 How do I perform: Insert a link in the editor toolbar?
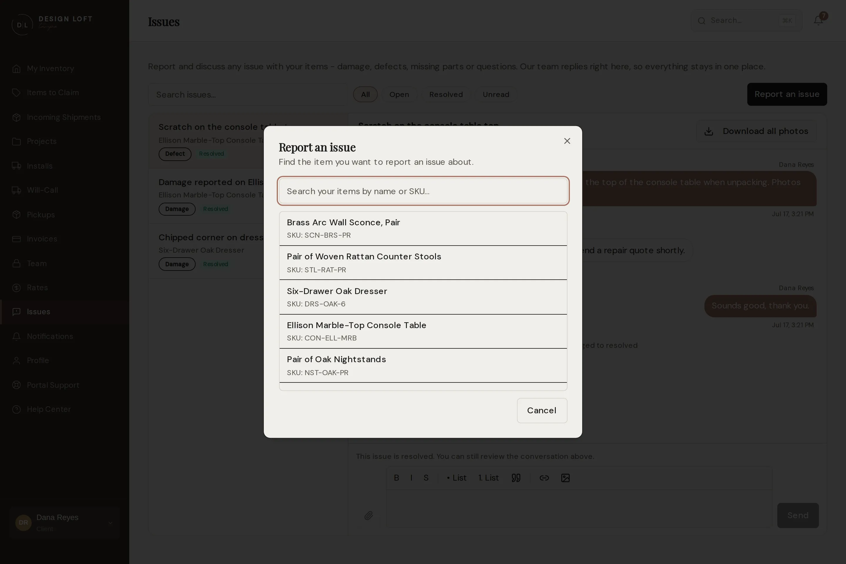coord(544,478)
